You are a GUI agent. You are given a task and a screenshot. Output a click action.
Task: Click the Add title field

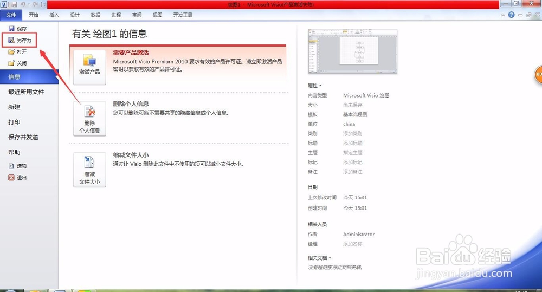point(353,143)
